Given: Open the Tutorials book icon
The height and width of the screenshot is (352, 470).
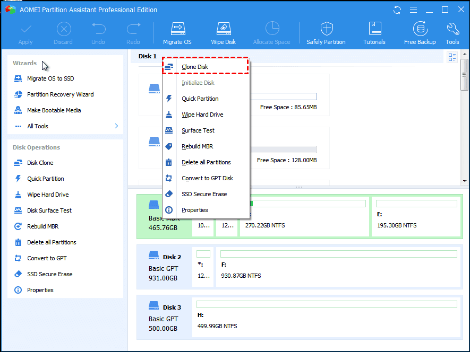Looking at the screenshot, I should 375,29.
